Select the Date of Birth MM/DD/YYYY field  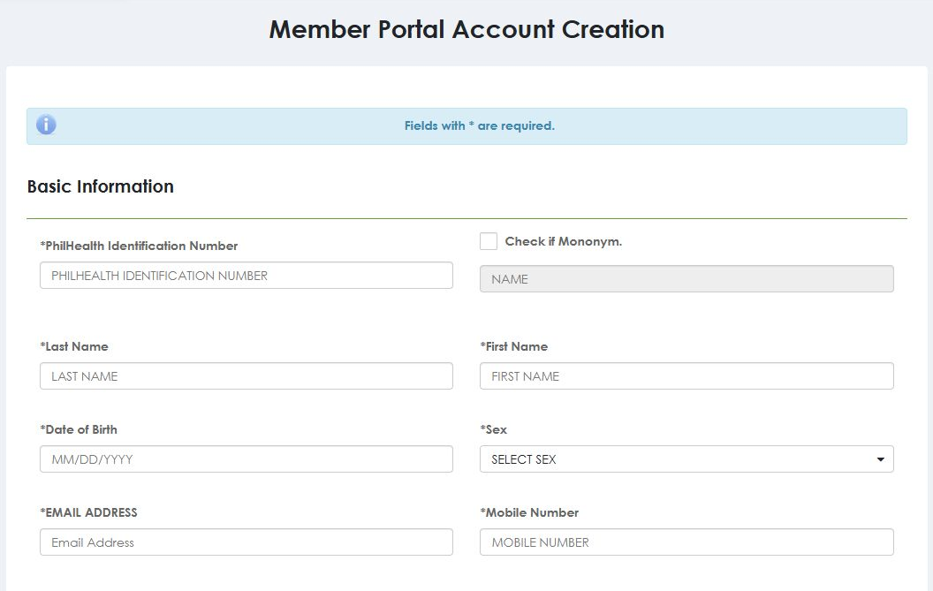tap(247, 458)
